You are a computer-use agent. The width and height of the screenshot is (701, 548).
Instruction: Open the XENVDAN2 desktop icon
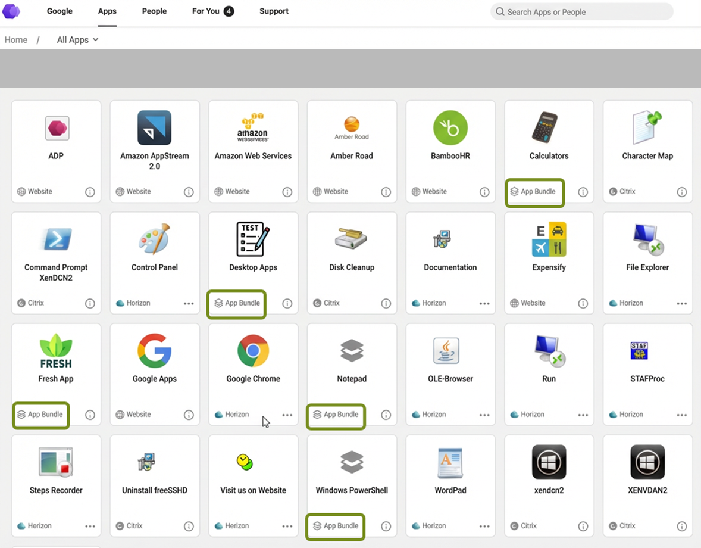[x=647, y=462]
